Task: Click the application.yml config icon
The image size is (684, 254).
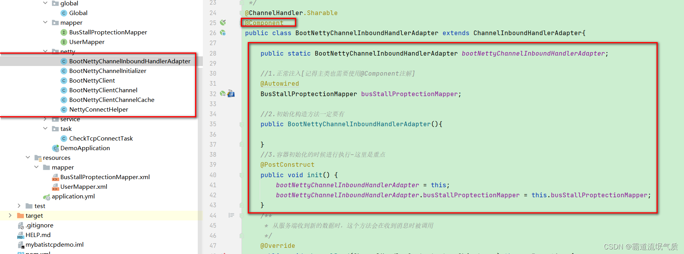Action: coord(47,197)
